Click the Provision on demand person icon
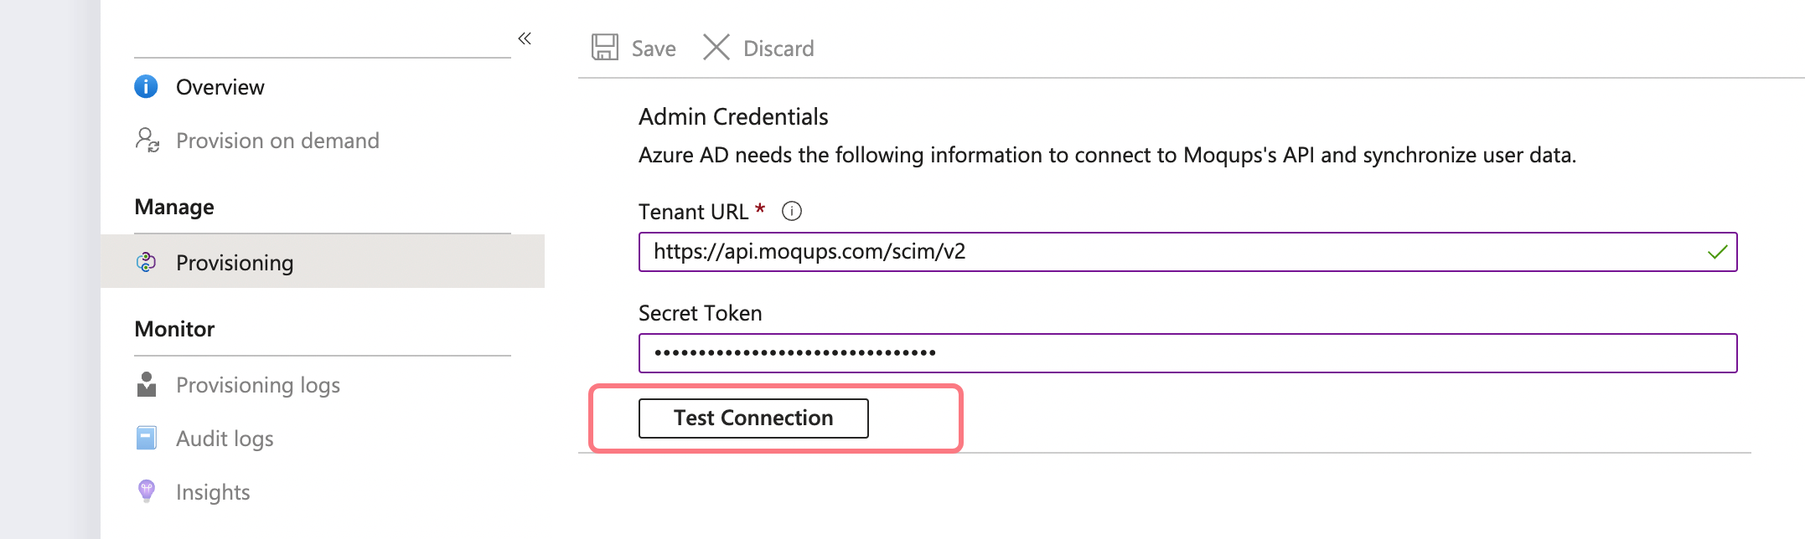The height and width of the screenshot is (539, 1805). (x=147, y=140)
